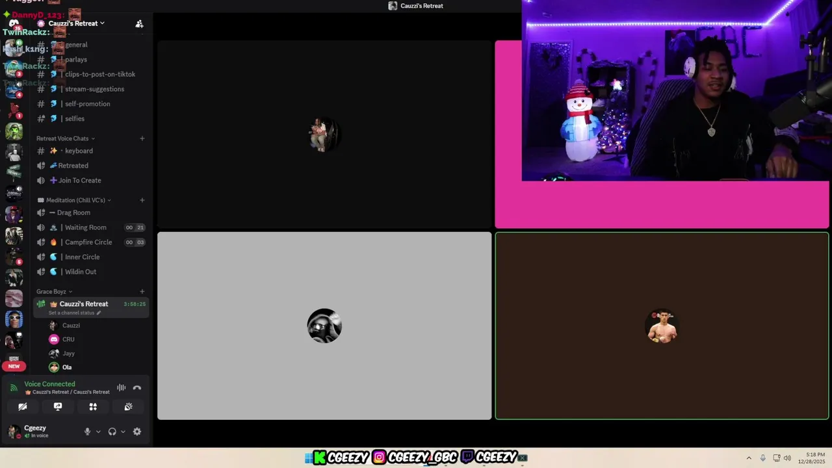Open stream-suggestions channel
Viewport: 832px width, 468px height.
click(91, 89)
